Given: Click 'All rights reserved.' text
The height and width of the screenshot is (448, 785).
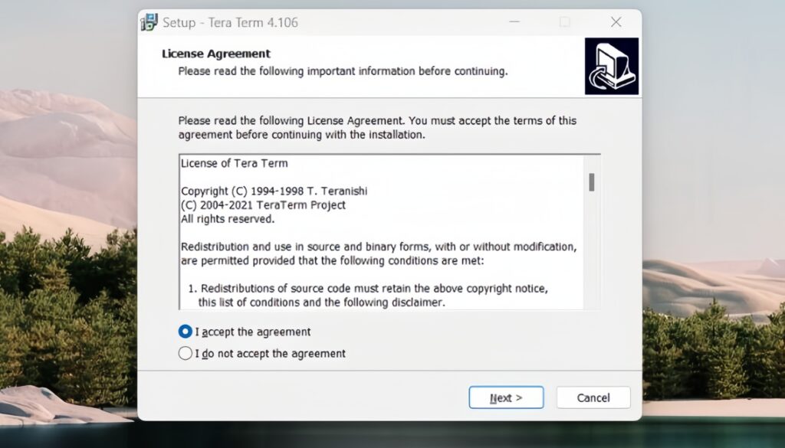Looking at the screenshot, I should point(228,219).
